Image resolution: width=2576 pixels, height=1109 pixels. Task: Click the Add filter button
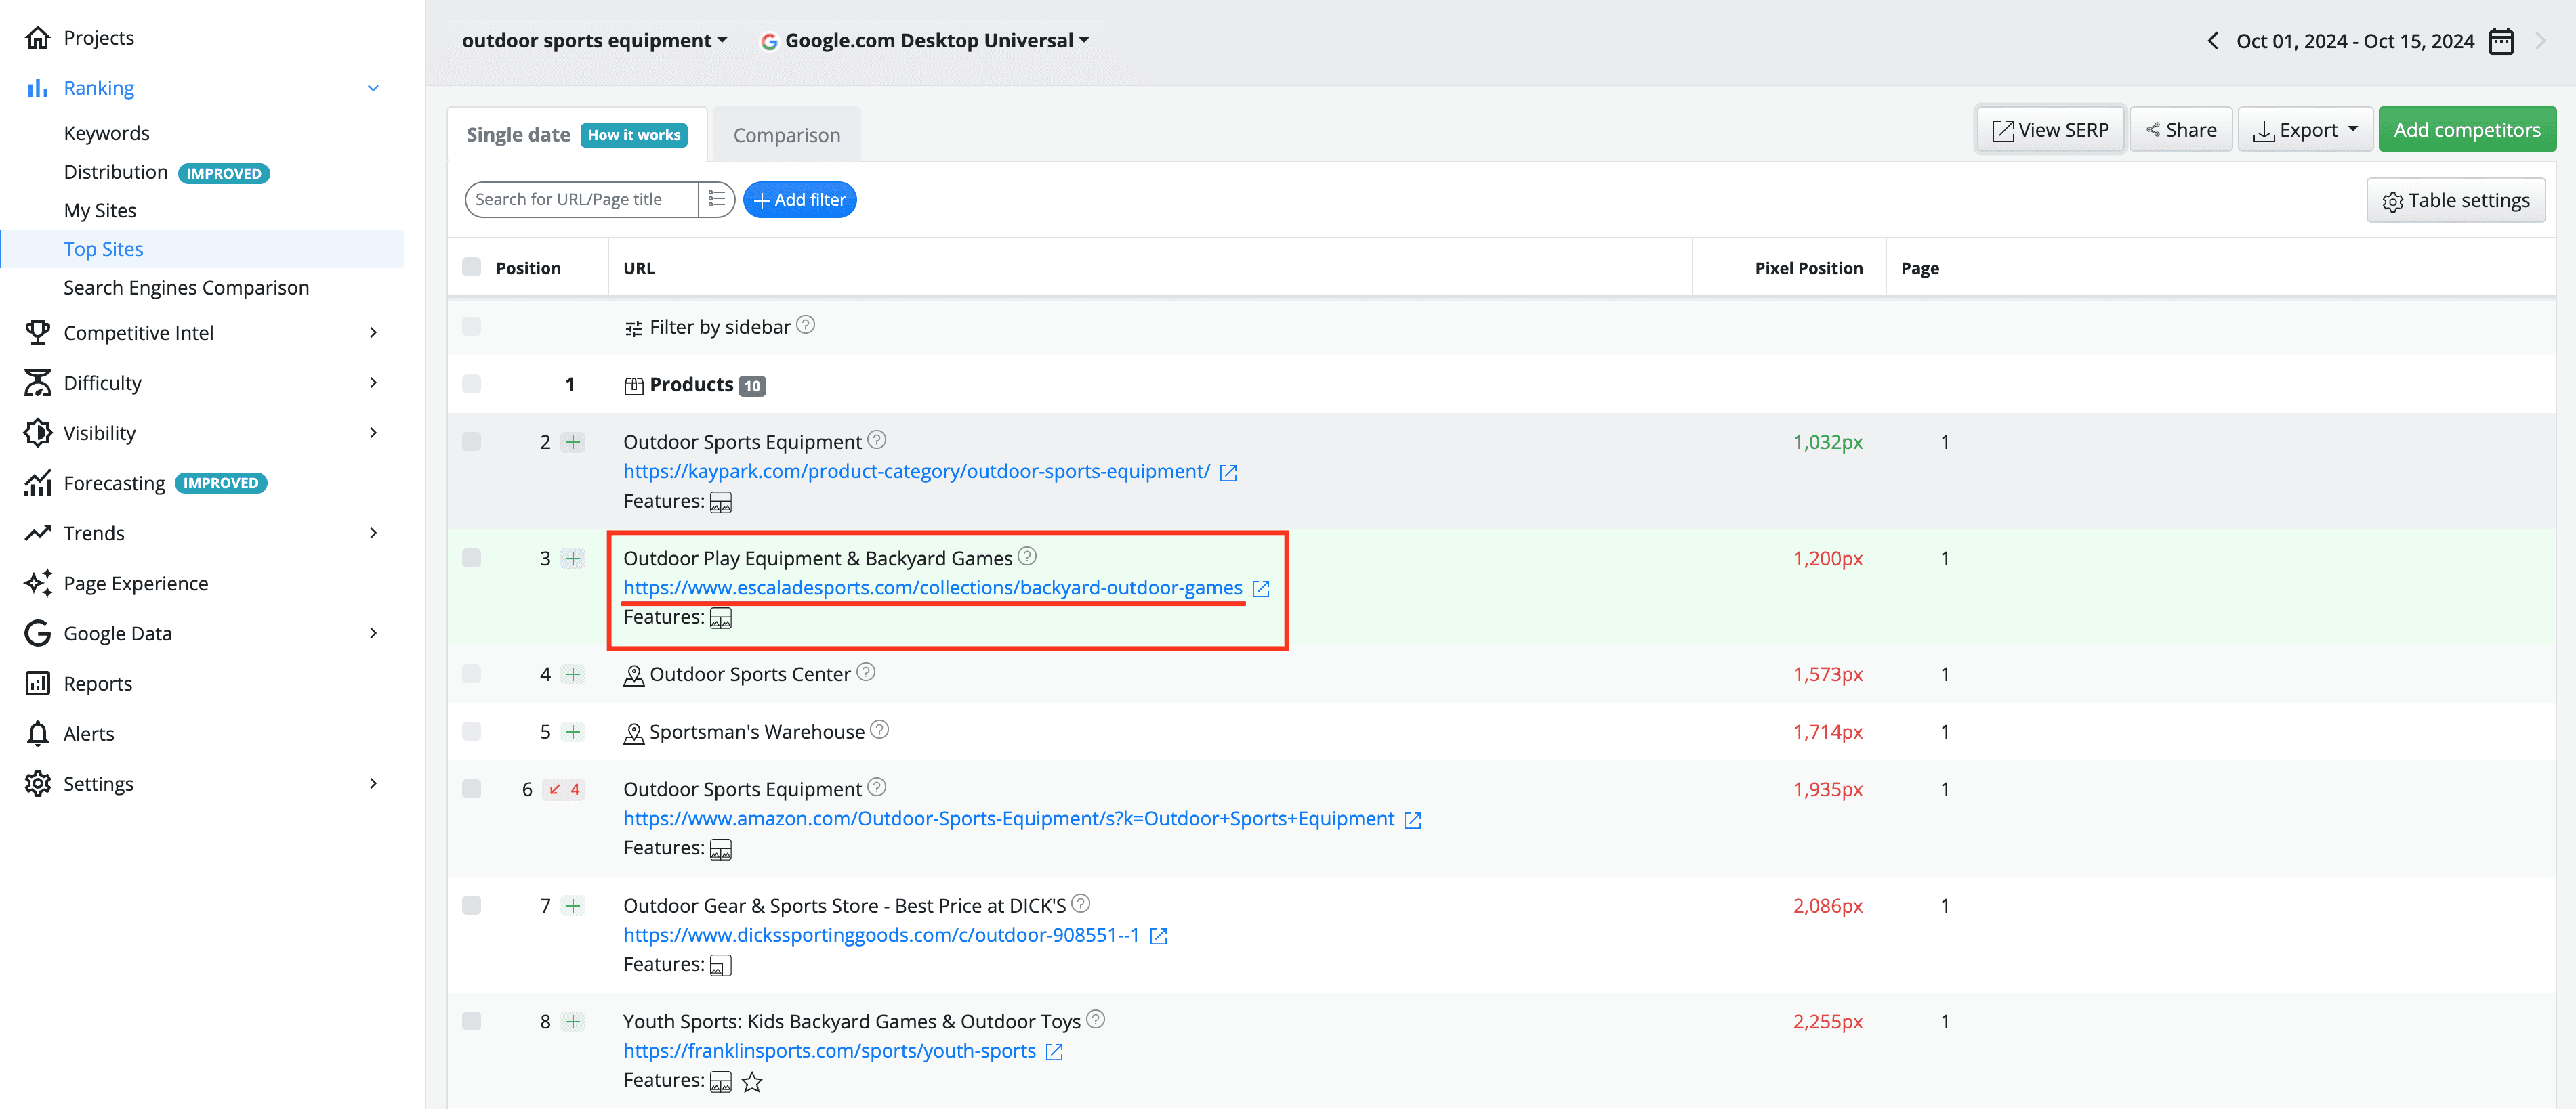tap(800, 200)
